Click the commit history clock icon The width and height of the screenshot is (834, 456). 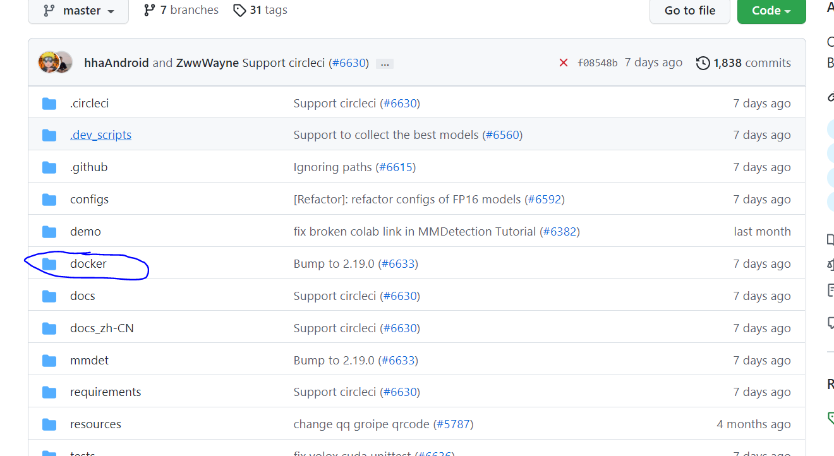[703, 63]
